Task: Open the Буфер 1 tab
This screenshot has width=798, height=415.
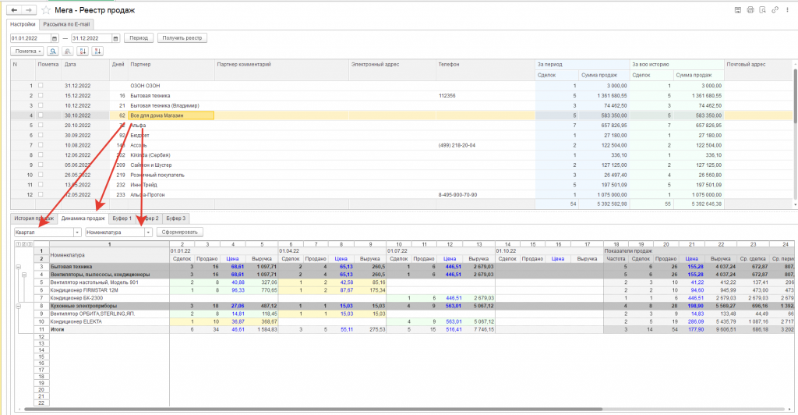Action: point(122,218)
